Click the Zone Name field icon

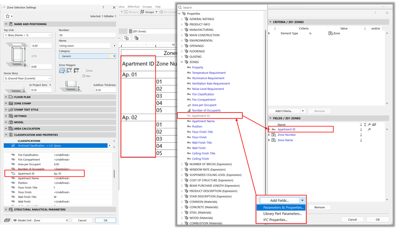(x=274, y=140)
